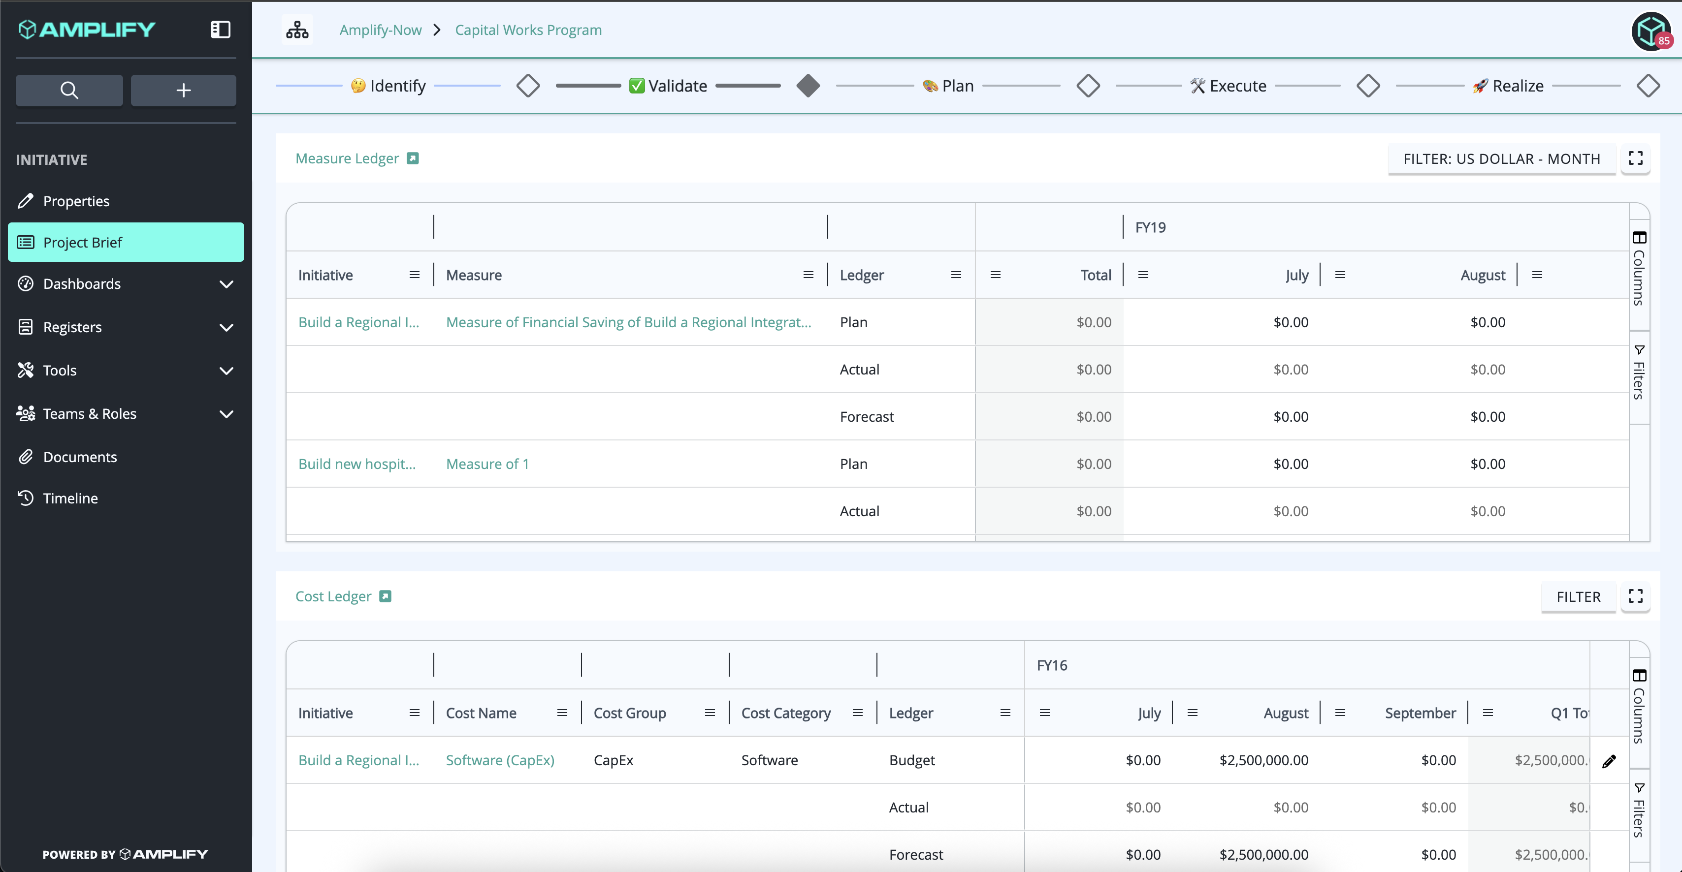Toggle milestone diamond after Plan
Image resolution: width=1682 pixels, height=872 pixels.
coord(1089,86)
